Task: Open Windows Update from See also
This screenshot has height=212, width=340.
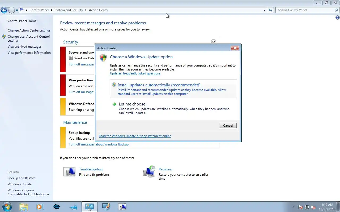Action: [20, 184]
